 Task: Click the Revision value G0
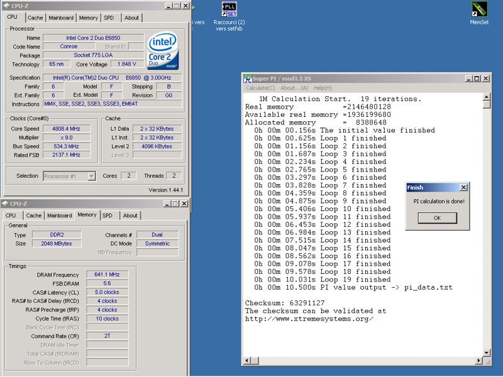[169, 96]
